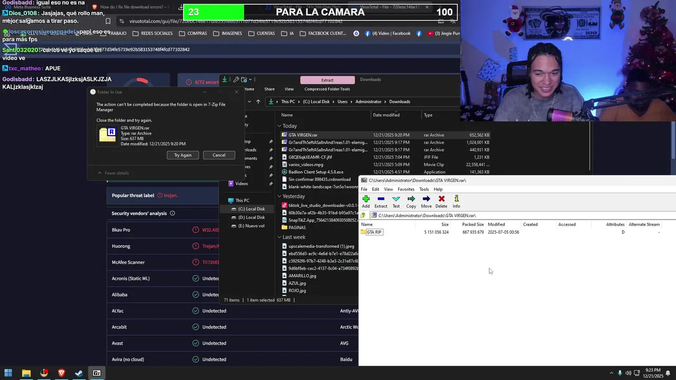The image size is (676, 380).
Task: Sort 7-Zip list by Modified column
Action: click(496, 224)
